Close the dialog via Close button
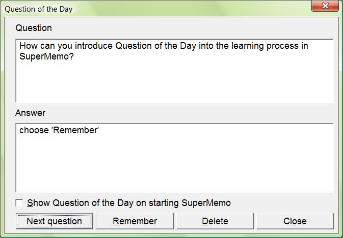The width and height of the screenshot is (343, 238). (295, 221)
